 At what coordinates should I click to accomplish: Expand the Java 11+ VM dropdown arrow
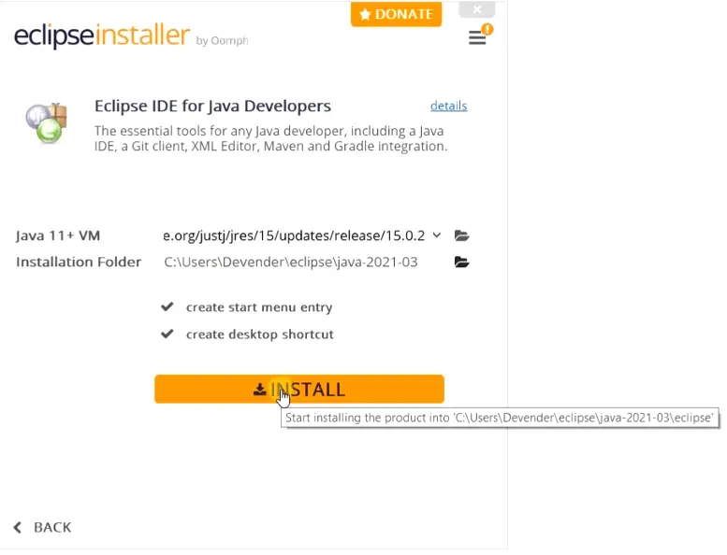[x=437, y=235]
